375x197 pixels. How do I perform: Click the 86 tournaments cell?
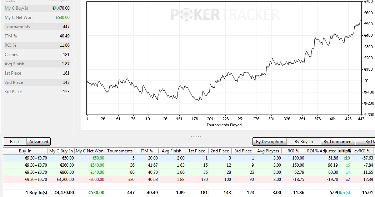pyautogui.click(x=132, y=172)
